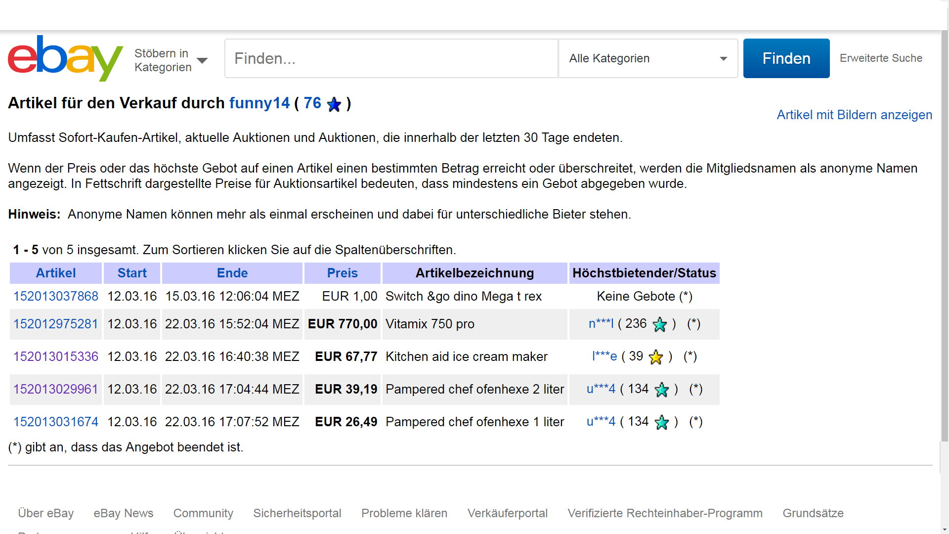Click the star in the ofenhexe 1 liter row
This screenshot has height=534, width=949.
pyautogui.click(x=662, y=422)
